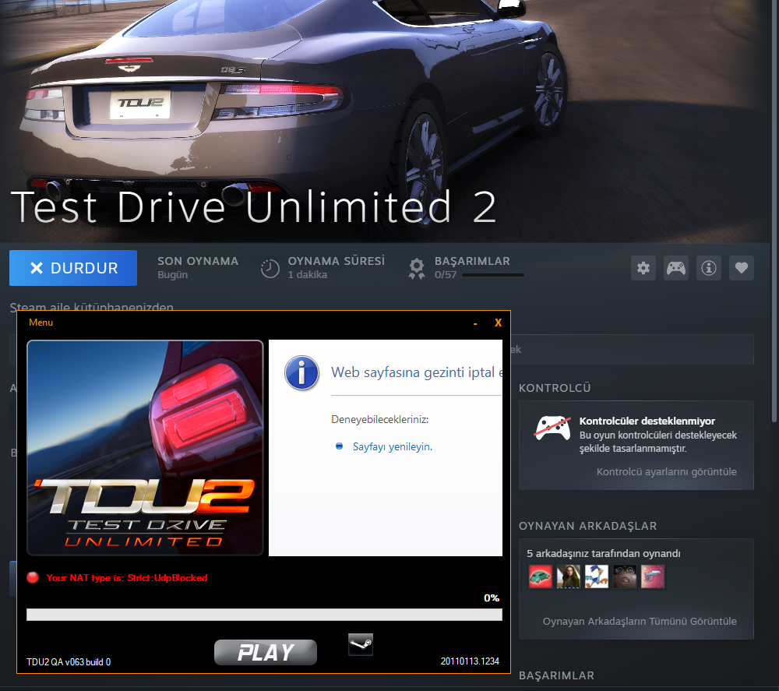Add game to favorites heart icon
This screenshot has width=779, height=691.
click(x=742, y=268)
